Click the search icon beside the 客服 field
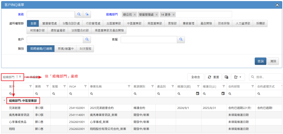Viewport: 283px width, 134px height. (181, 39)
